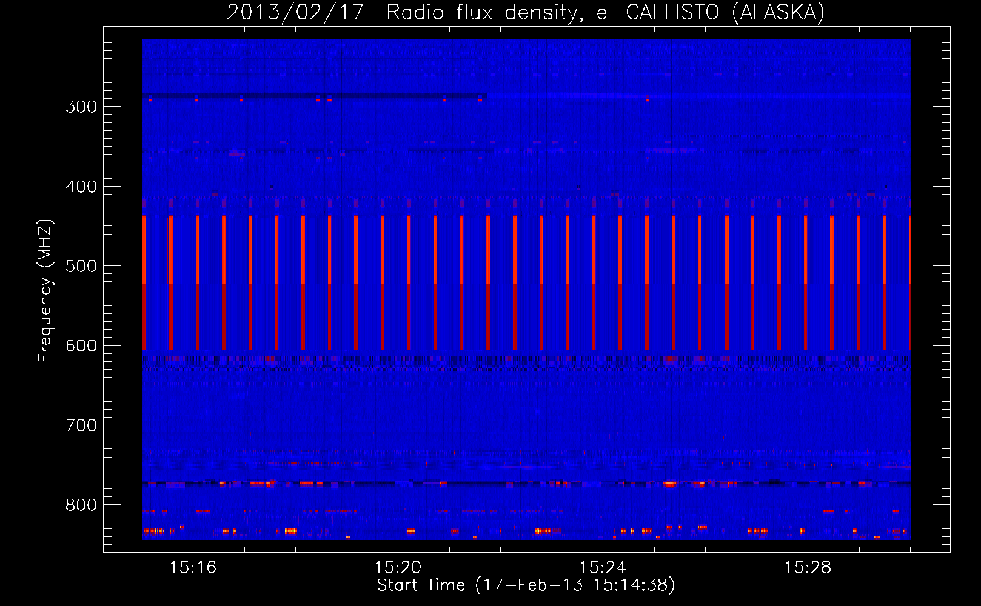Click the 15:24 time tick label
The image size is (981, 606).
[603, 568]
